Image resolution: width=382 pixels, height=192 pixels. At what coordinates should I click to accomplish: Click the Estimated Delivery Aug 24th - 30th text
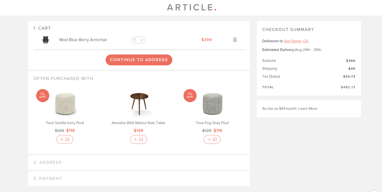click(292, 50)
